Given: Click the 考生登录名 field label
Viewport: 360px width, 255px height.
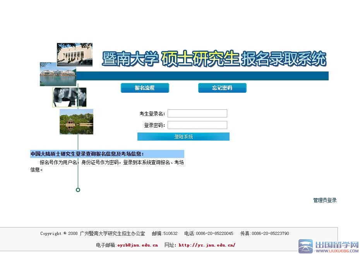Looking at the screenshot, I should [x=152, y=114].
